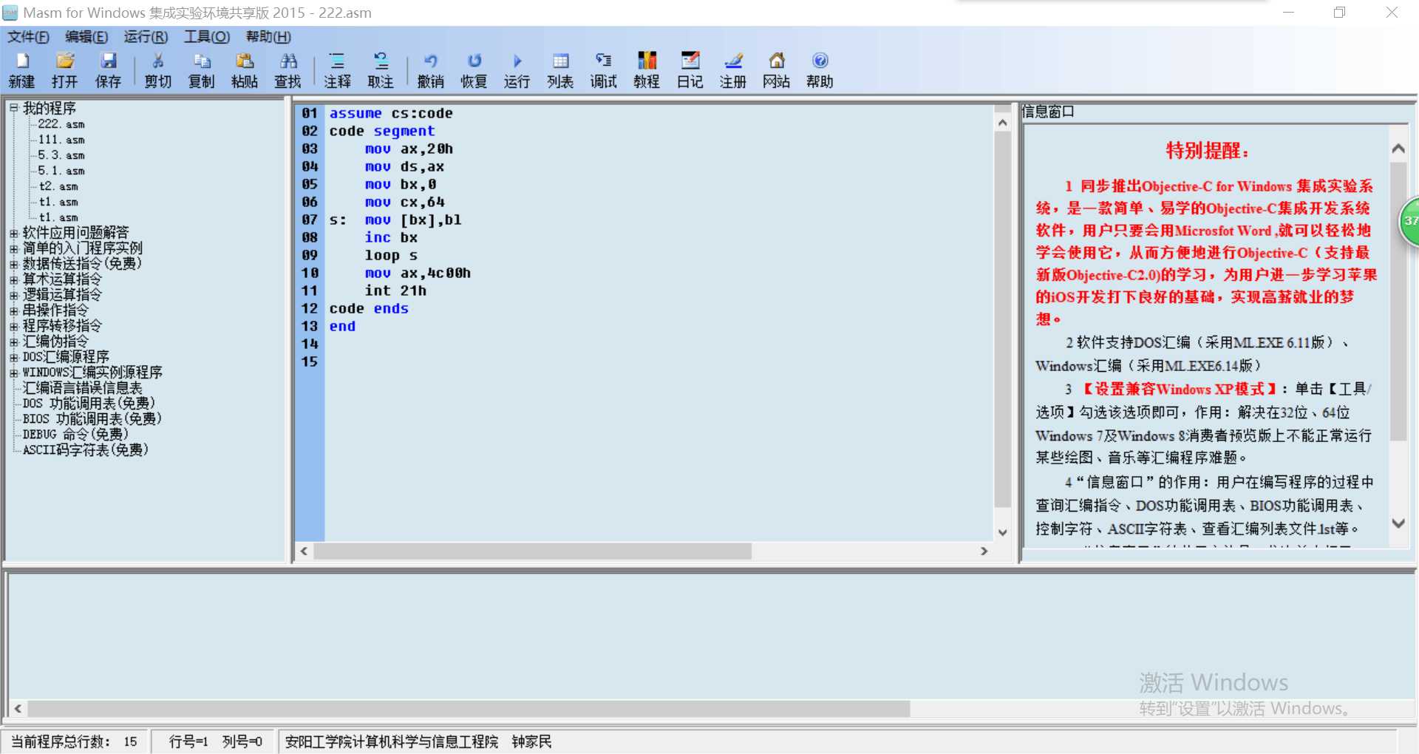Open the 编辑(E) menu
Screen dimensions: 1419x754
pyautogui.click(x=86, y=37)
